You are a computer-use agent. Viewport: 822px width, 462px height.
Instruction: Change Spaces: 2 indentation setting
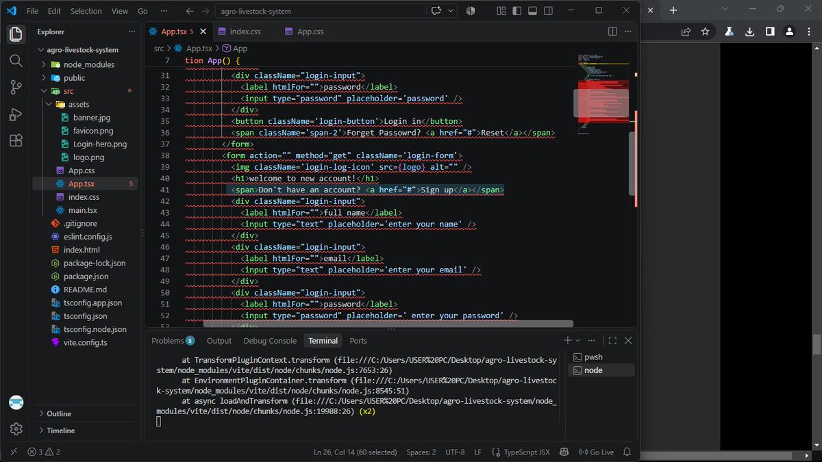point(421,452)
